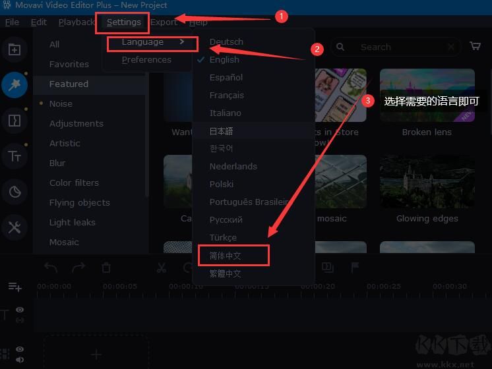Viewport: 492px width, 369px height.
Task: Select Featured filter category
Action: click(69, 84)
